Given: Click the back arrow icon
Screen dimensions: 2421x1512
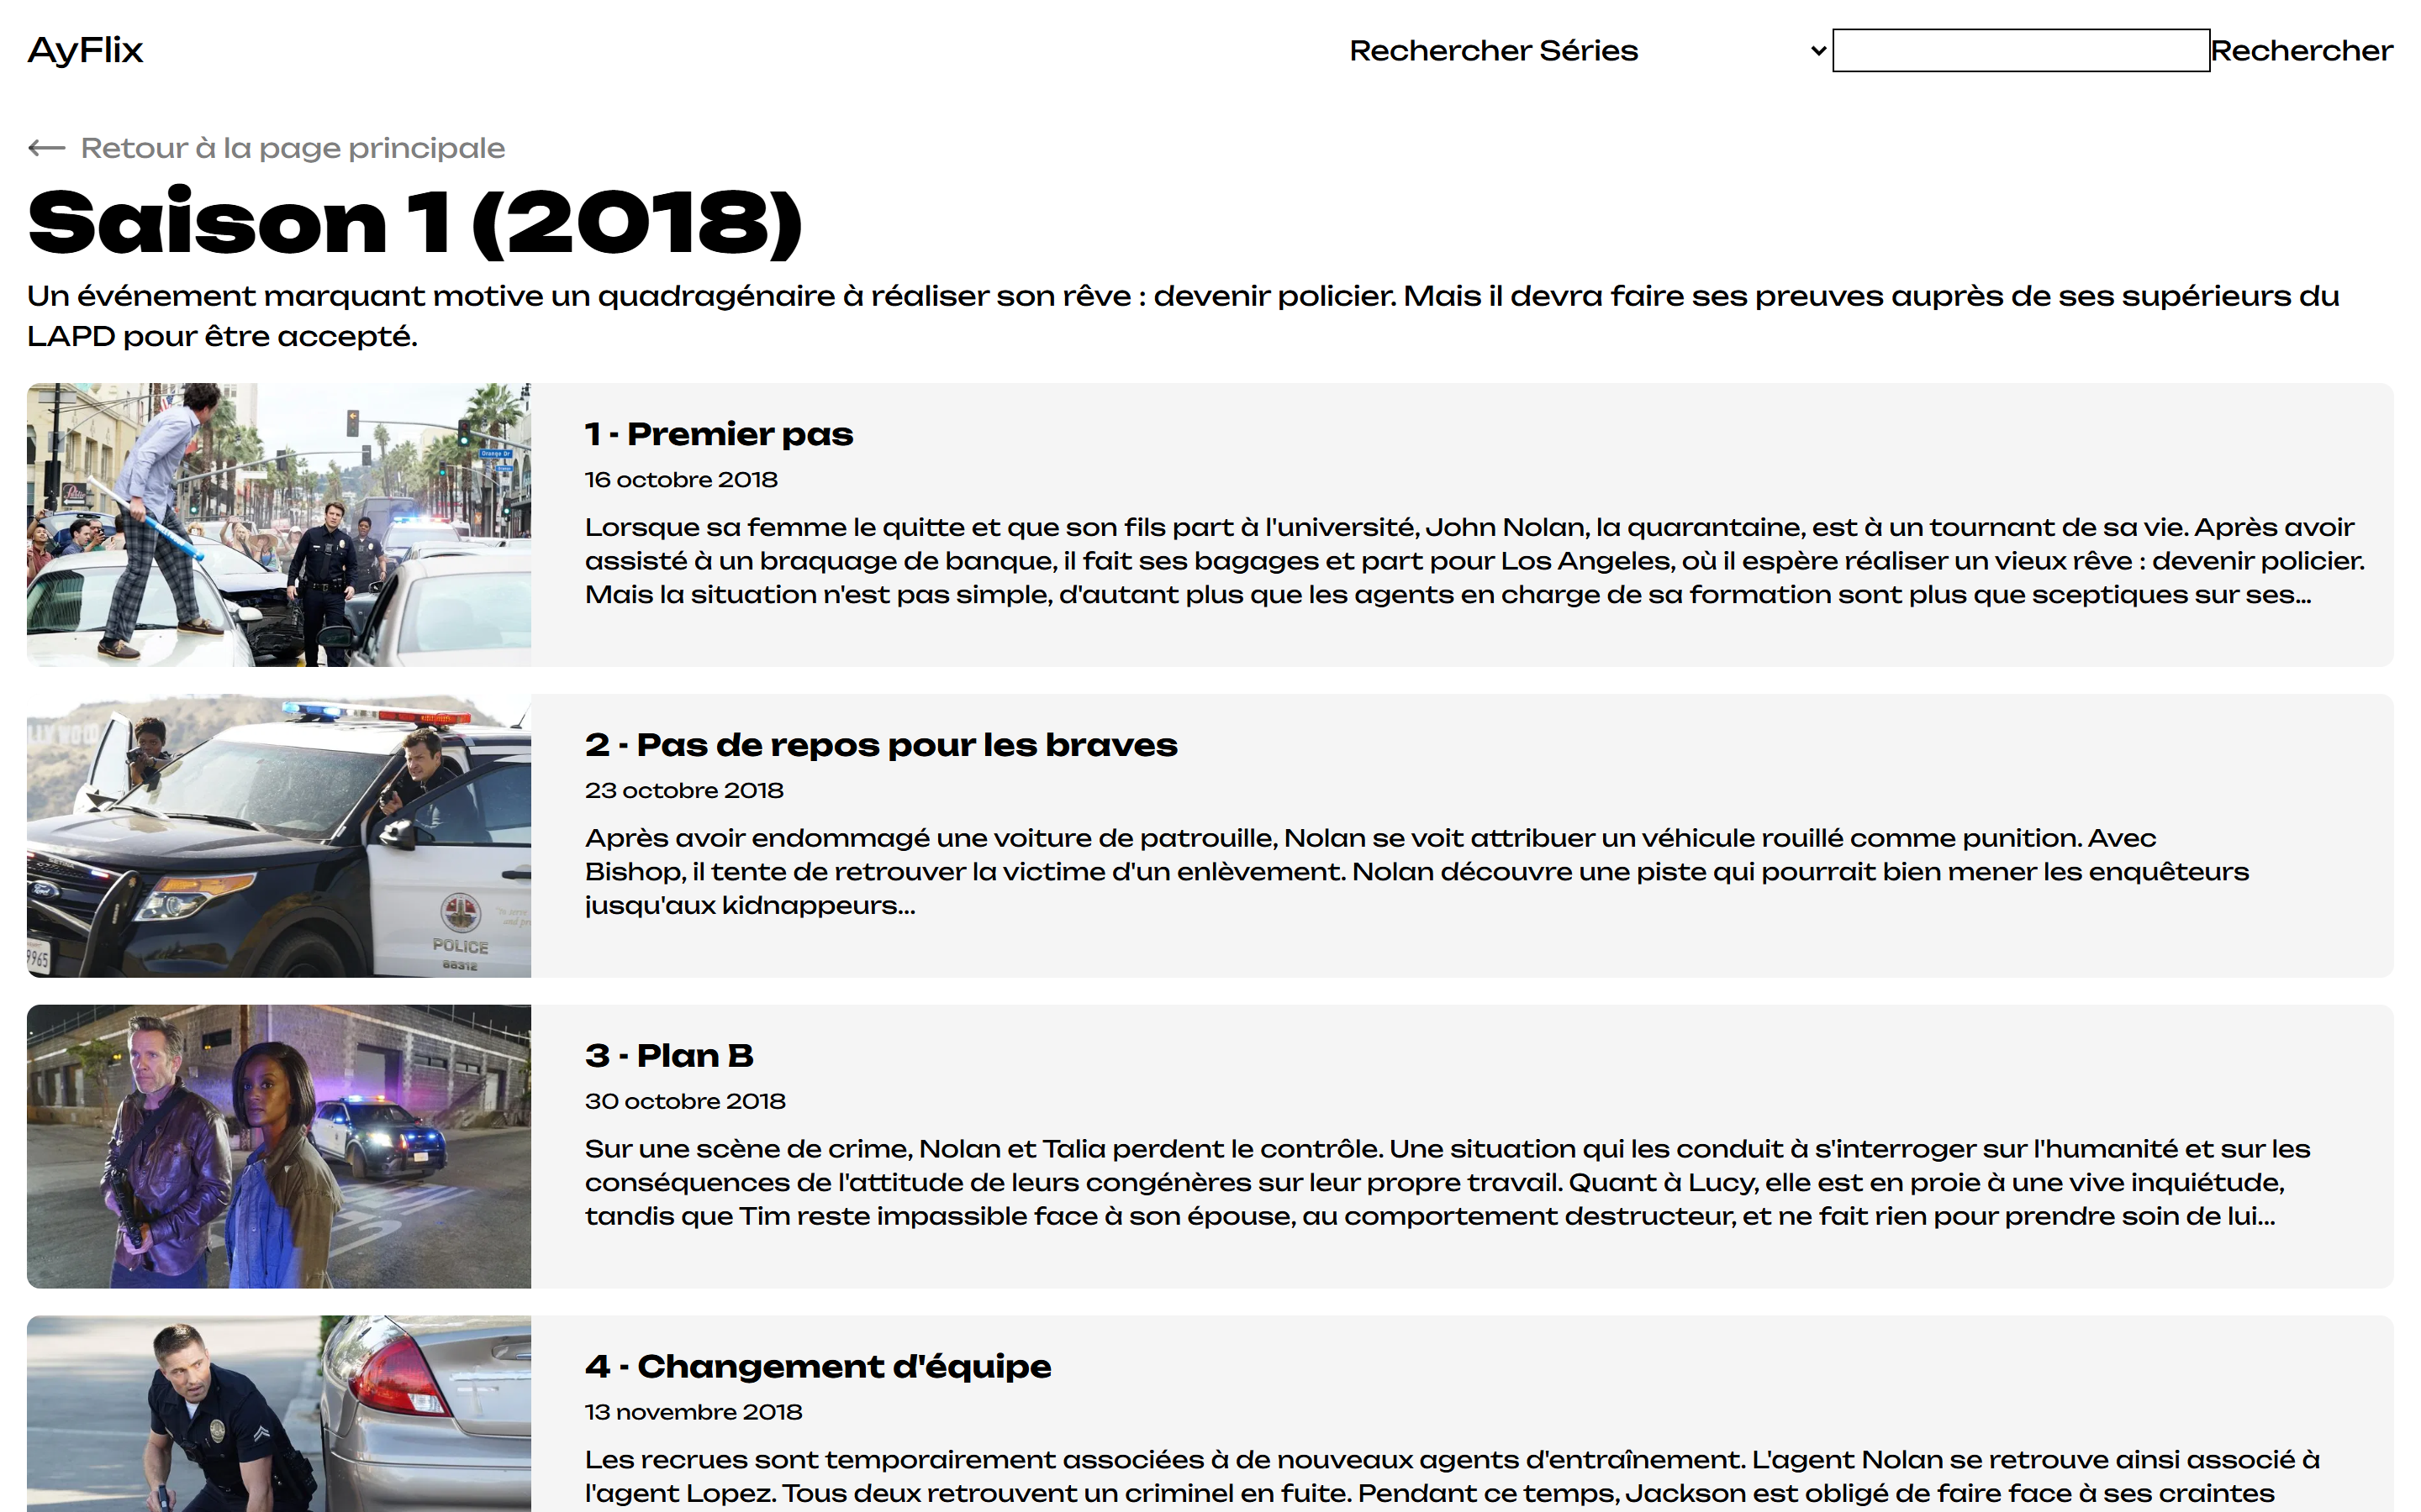Looking at the screenshot, I should click(46, 148).
